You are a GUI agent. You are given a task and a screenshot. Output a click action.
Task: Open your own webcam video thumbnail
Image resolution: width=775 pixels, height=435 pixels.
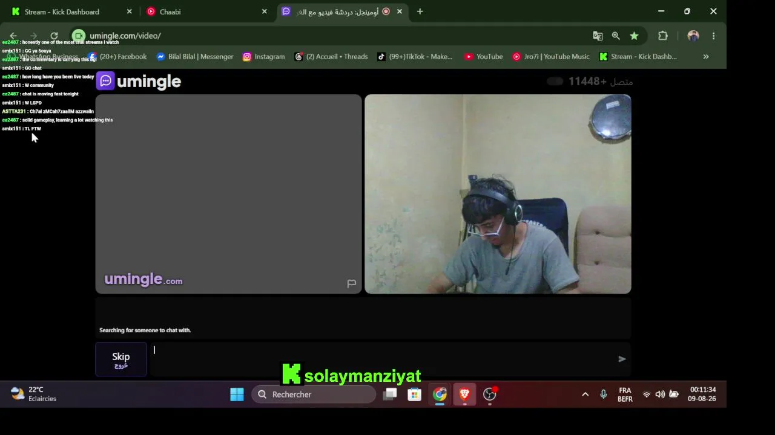click(498, 194)
